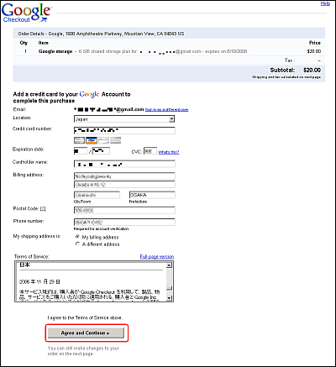Click the Terms of Service scroll down arrow

(x=169, y=298)
